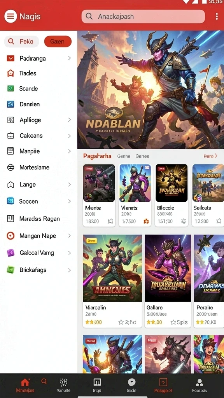Open the Frano link with arrow
The image size is (224, 398).
210,156
